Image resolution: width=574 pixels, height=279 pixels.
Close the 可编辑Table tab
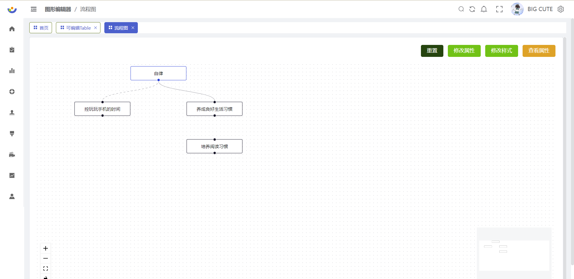pos(96,28)
